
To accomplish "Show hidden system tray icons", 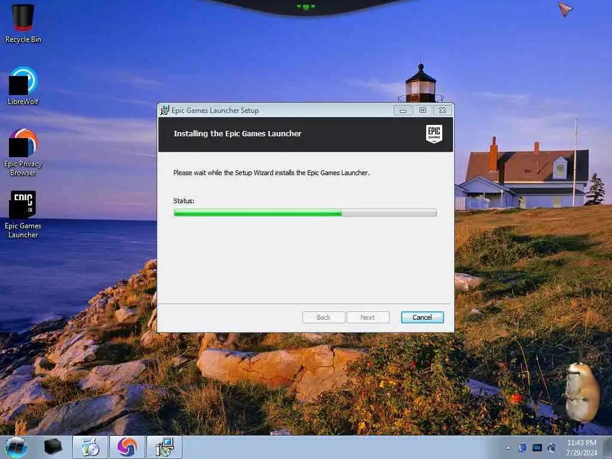I will tap(508, 448).
